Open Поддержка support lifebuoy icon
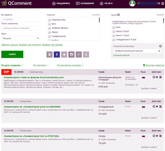 coord(54,4)
